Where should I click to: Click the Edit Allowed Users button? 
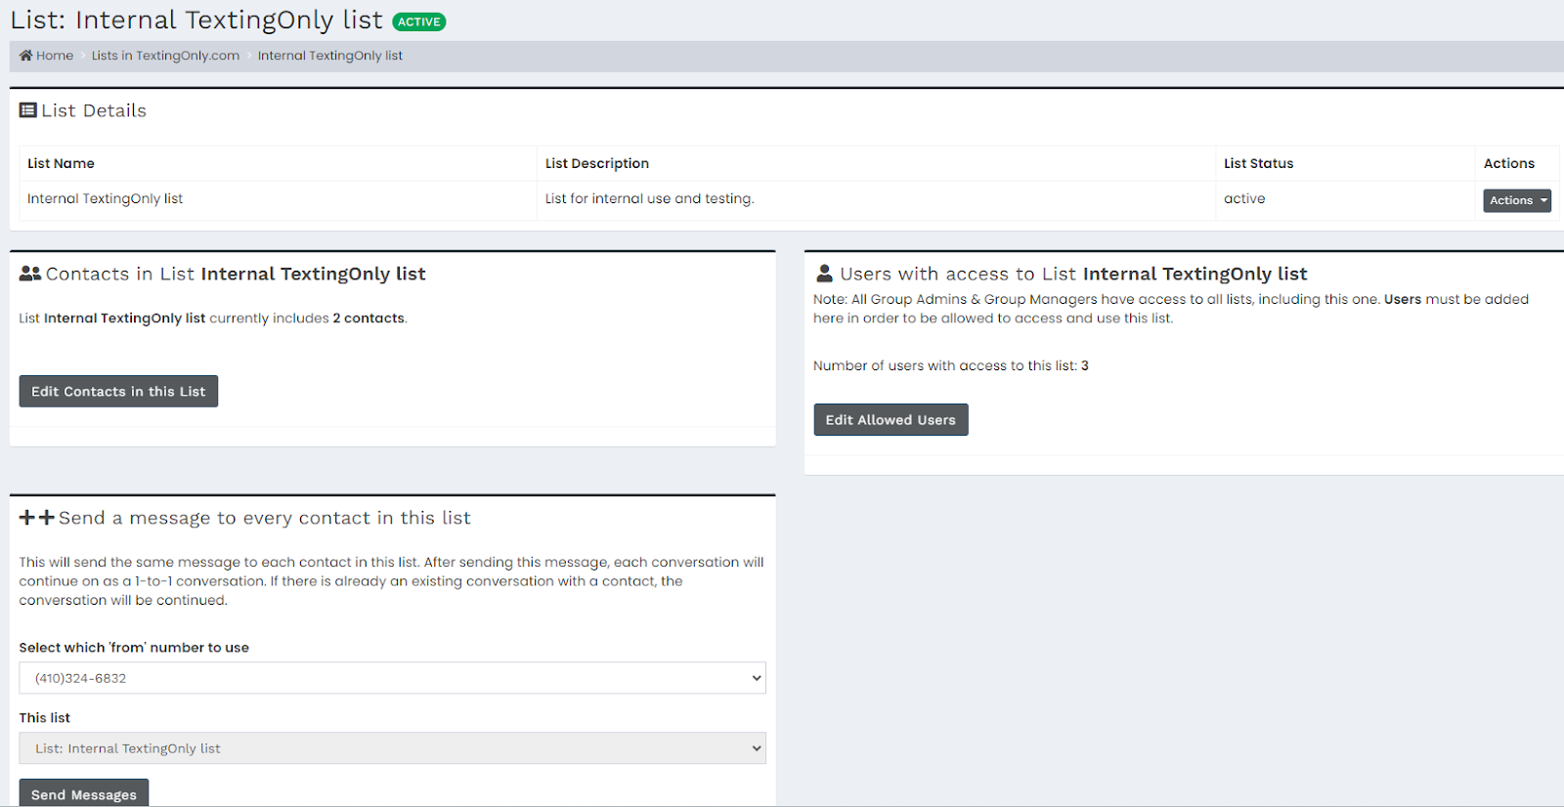(x=891, y=419)
